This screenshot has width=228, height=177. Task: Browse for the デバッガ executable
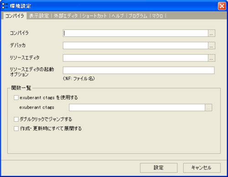[x=212, y=45]
